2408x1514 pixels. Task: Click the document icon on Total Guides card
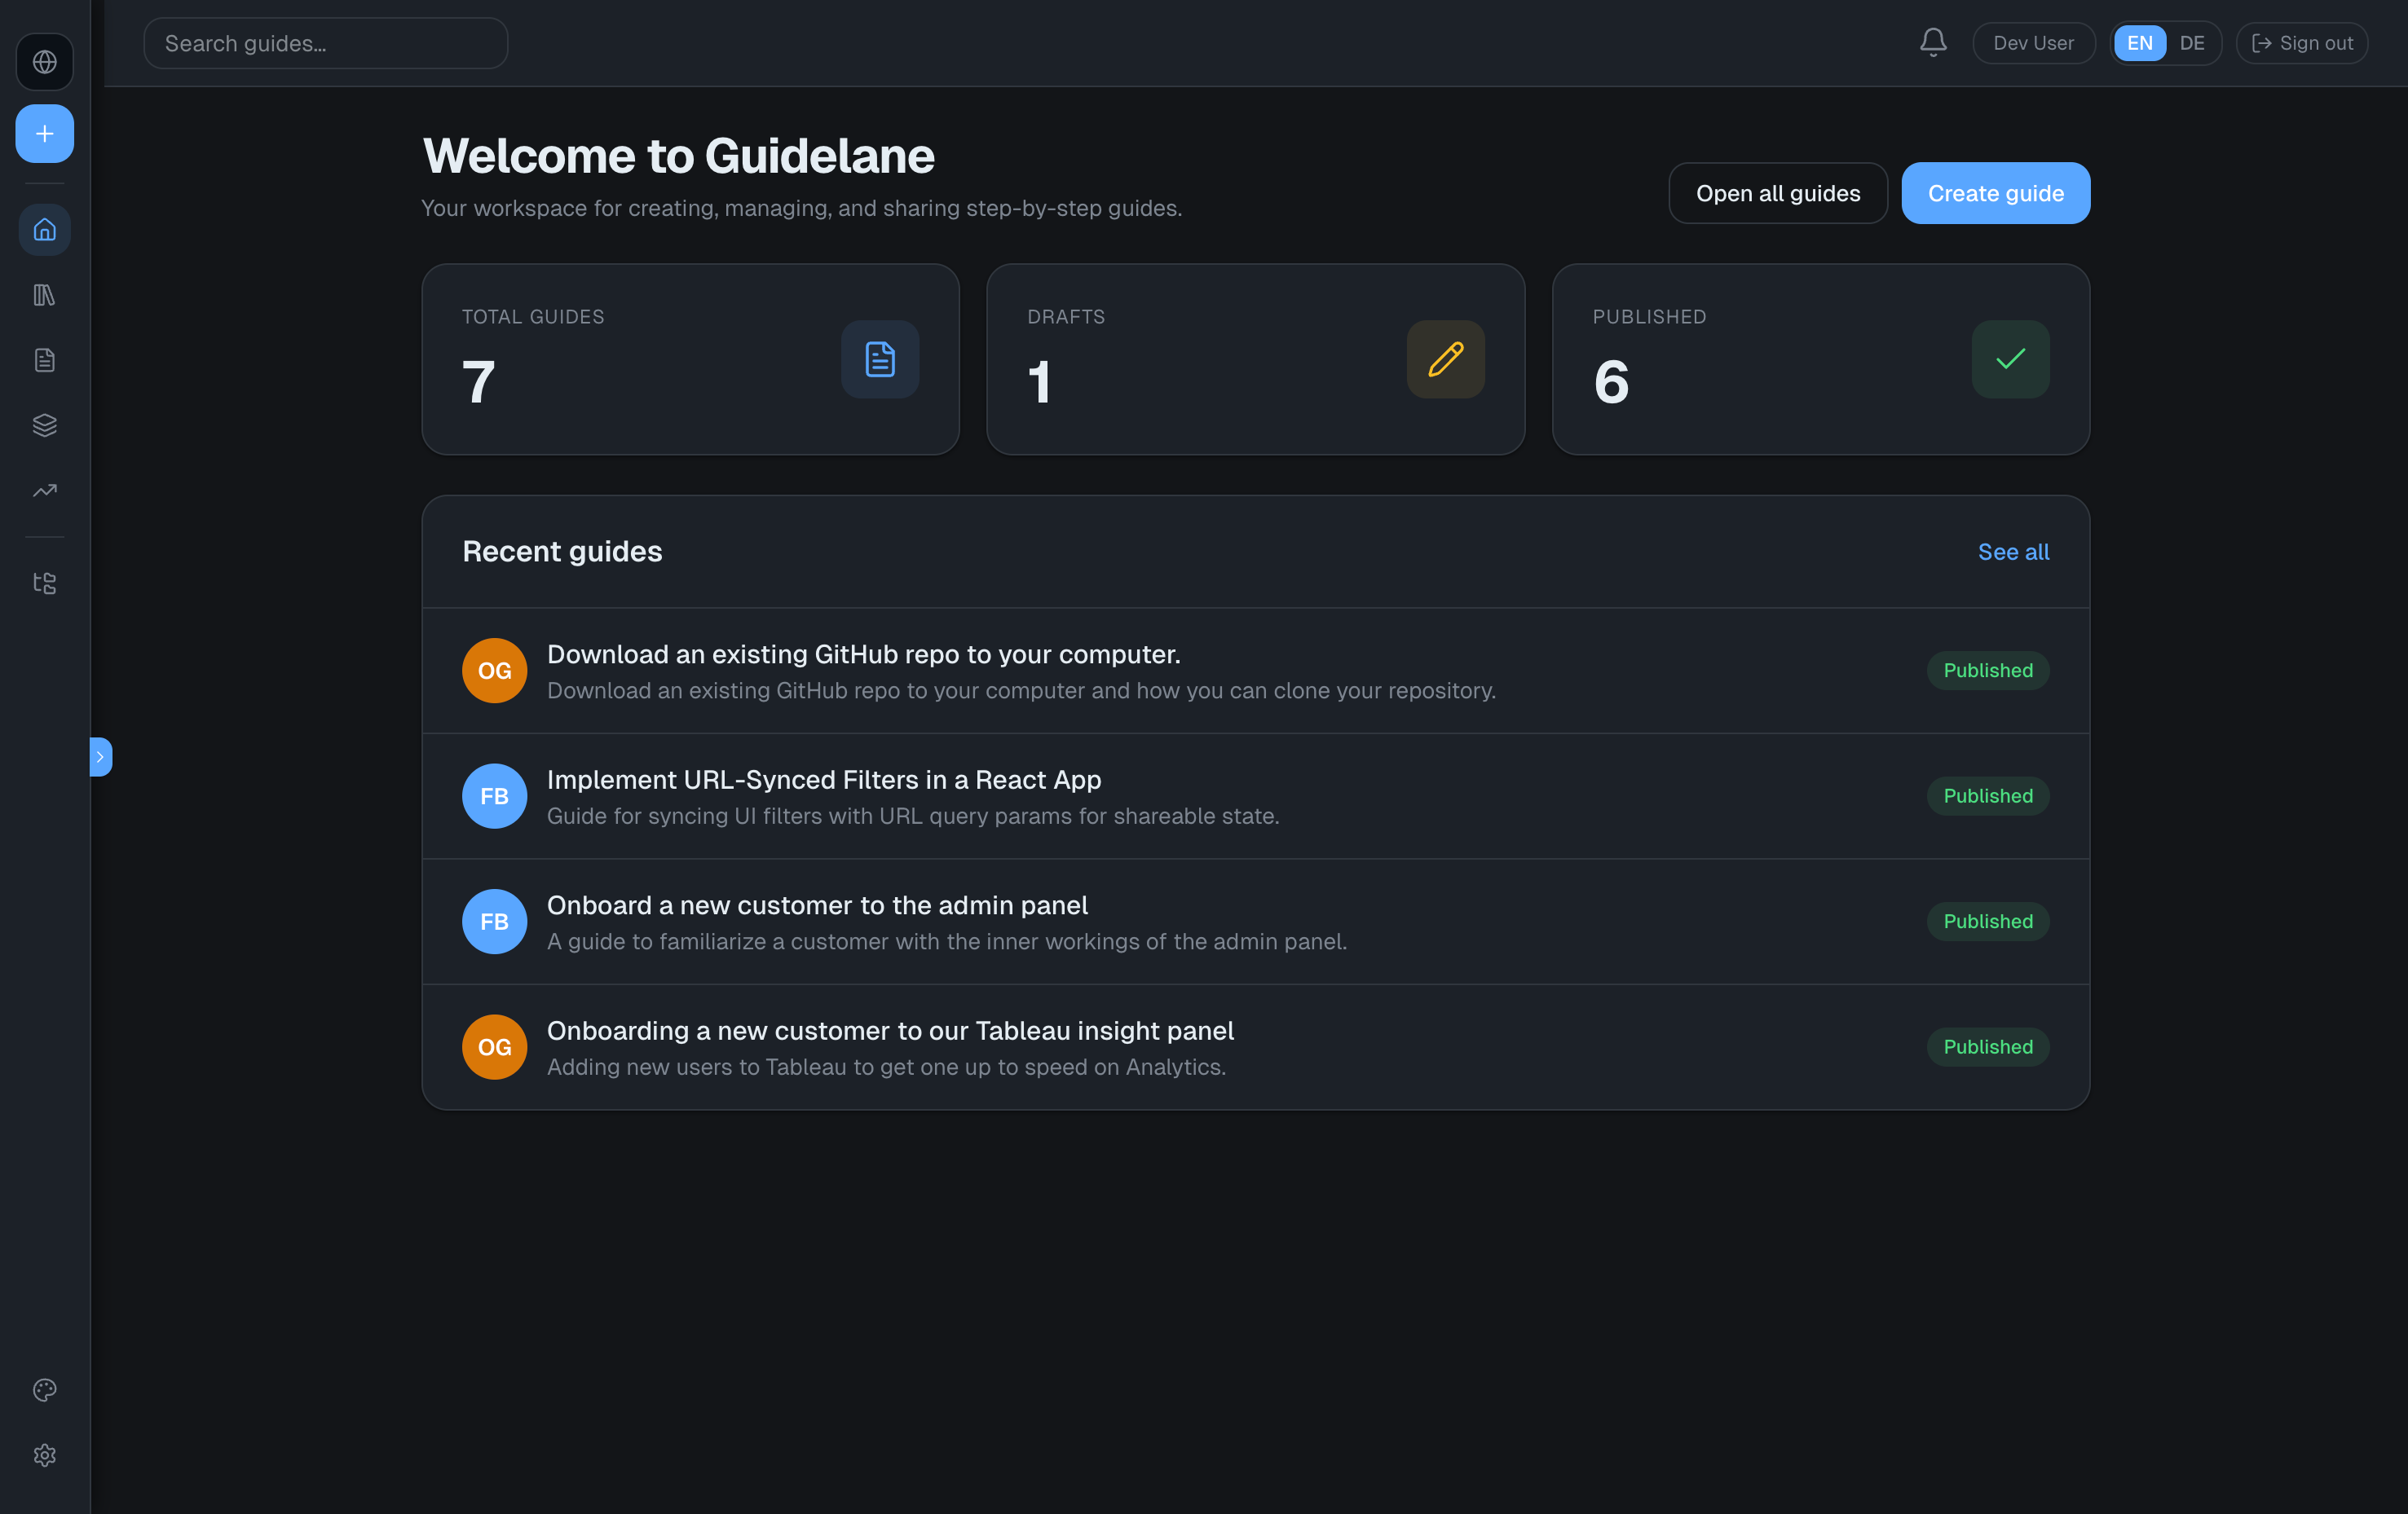point(880,359)
